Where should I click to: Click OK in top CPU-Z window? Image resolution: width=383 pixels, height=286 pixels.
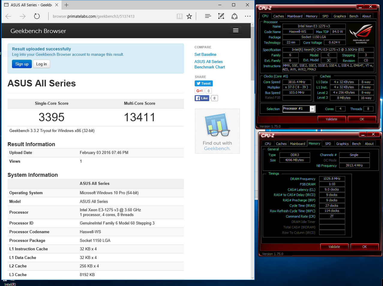(x=362, y=119)
